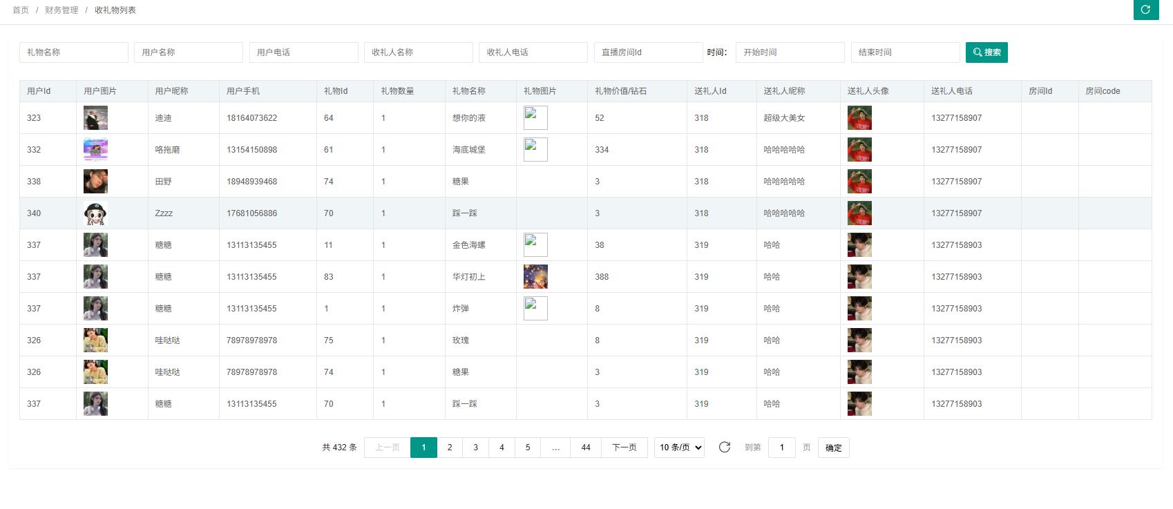The image size is (1173, 509).
Task: Jump to page 44
Action: (586, 448)
